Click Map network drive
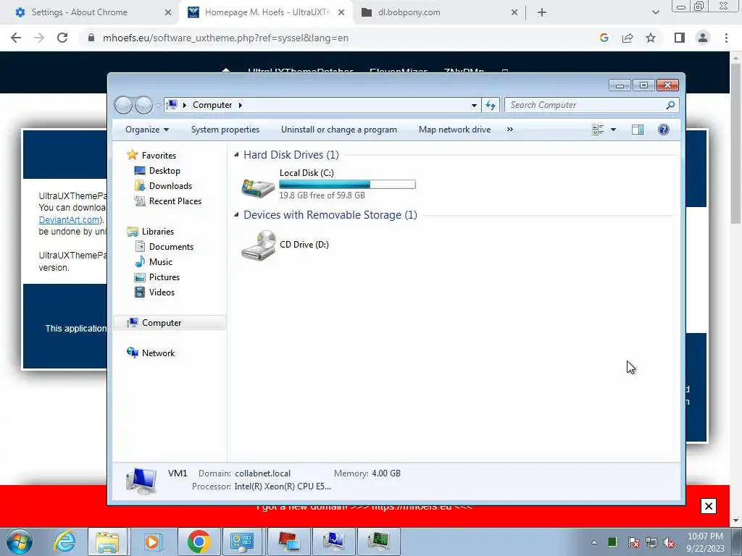Image resolution: width=742 pixels, height=556 pixels. click(455, 130)
